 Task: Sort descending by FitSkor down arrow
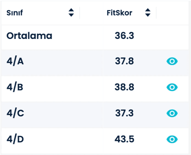click(x=148, y=15)
